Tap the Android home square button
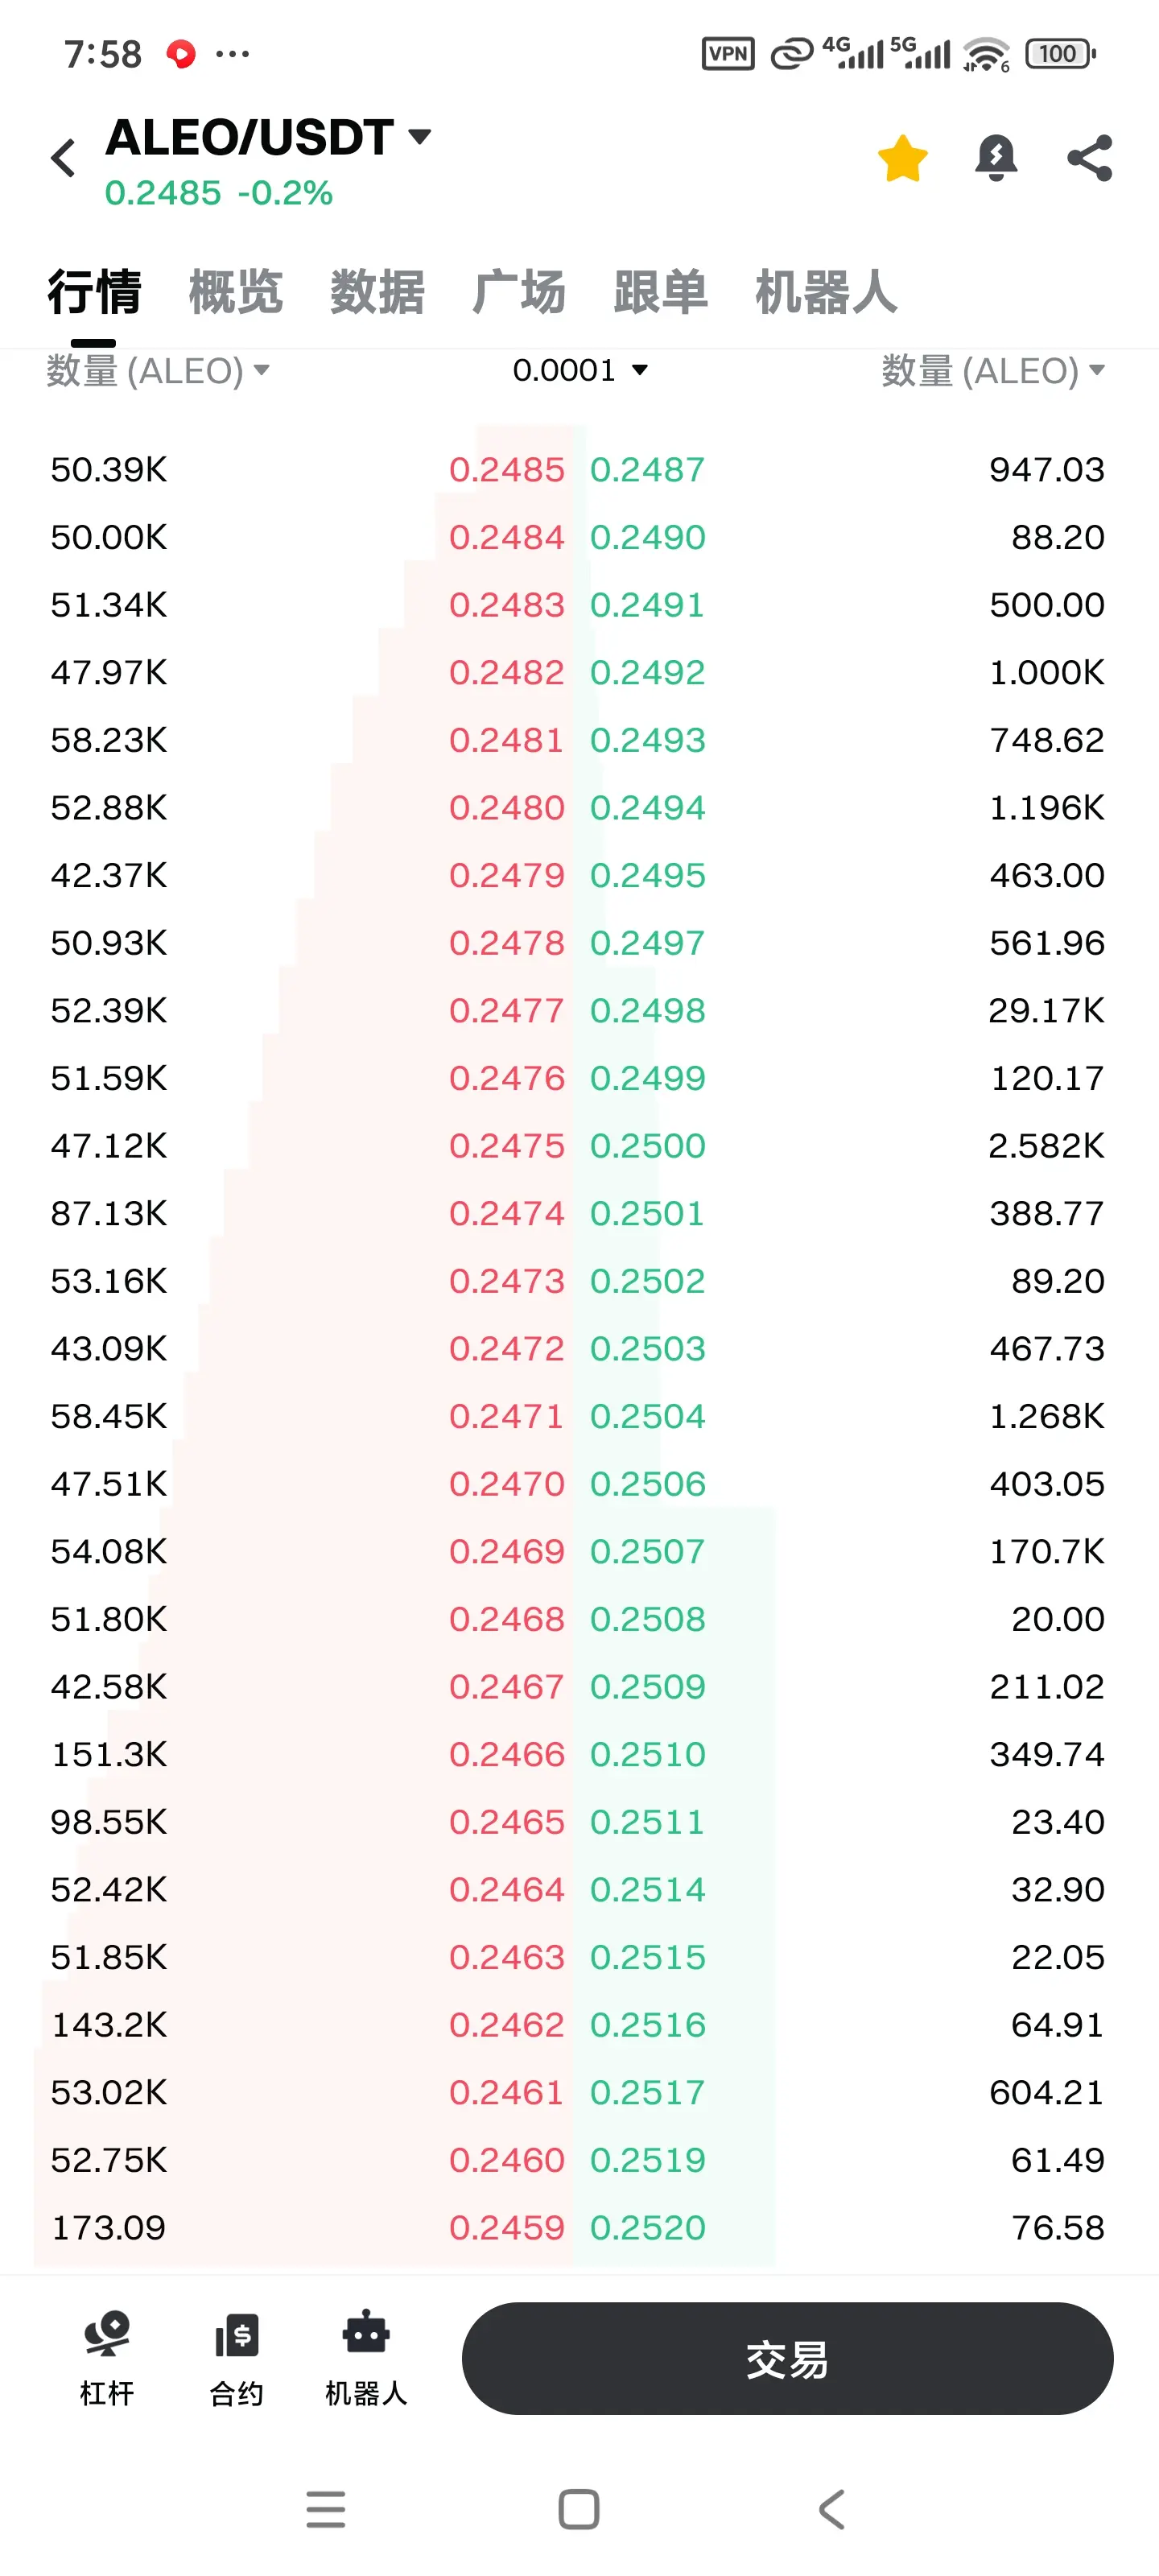The width and height of the screenshot is (1159, 2576). pos(579,2509)
